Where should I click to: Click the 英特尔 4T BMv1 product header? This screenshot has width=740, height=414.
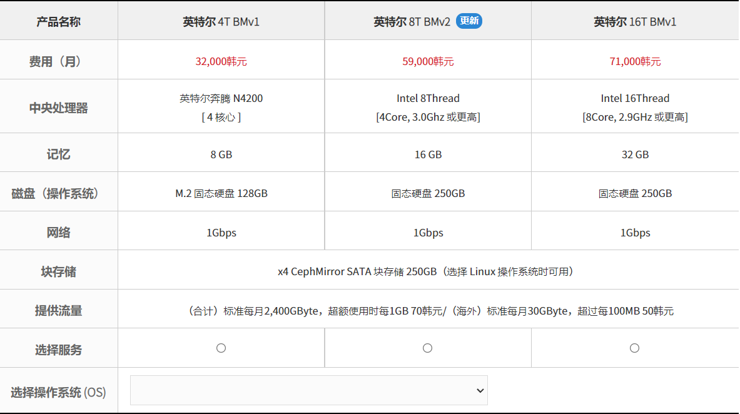221,22
